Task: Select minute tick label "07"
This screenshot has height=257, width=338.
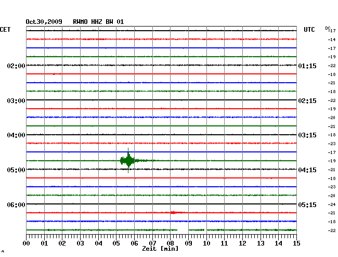Action: tap(152, 243)
